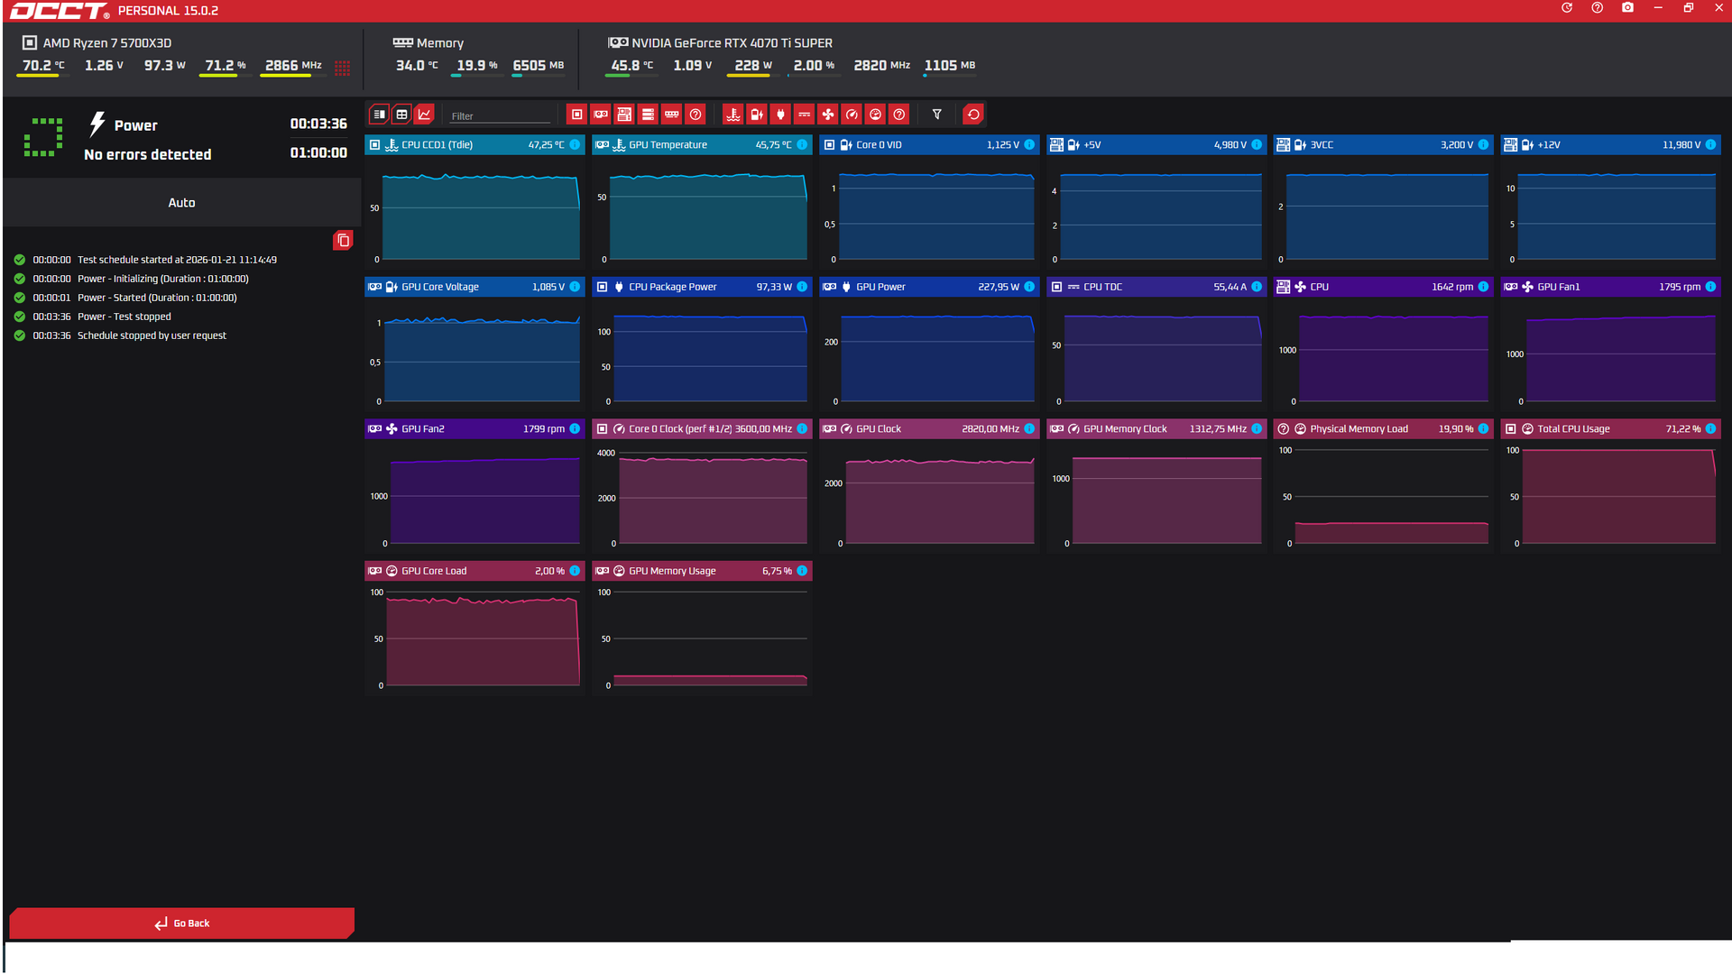Screen dimensions: 1732x974
Task: Click the Go Back button
Action: 181,923
